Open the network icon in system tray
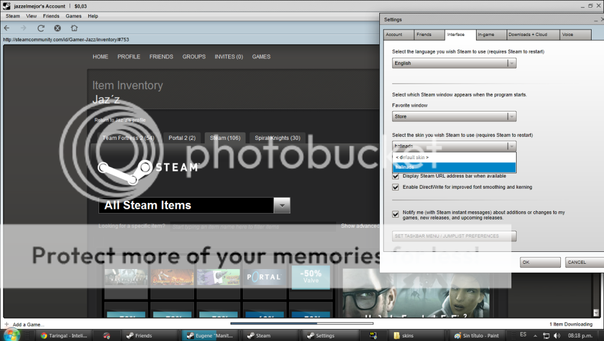 (x=546, y=336)
